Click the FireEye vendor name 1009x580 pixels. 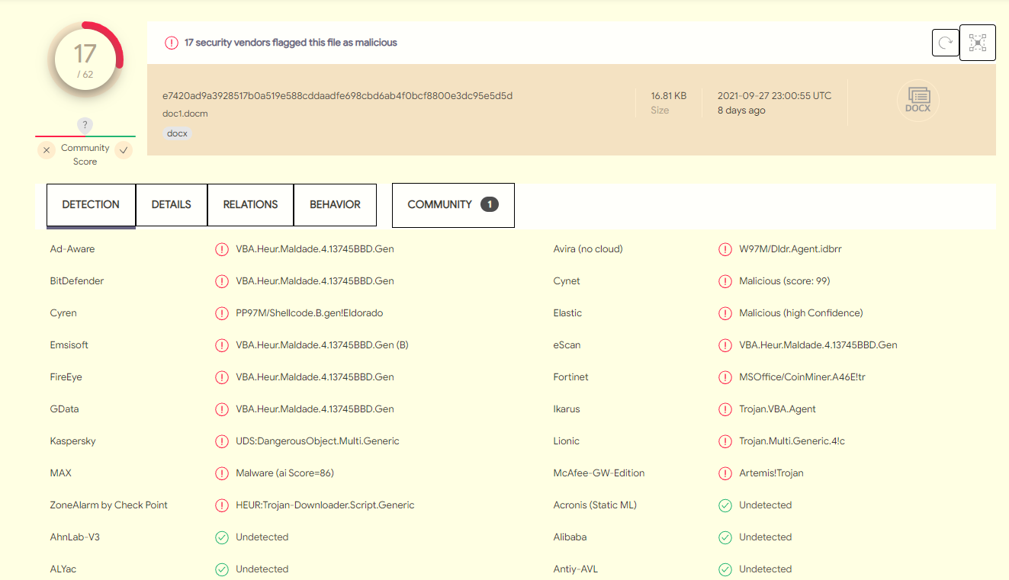pos(66,377)
